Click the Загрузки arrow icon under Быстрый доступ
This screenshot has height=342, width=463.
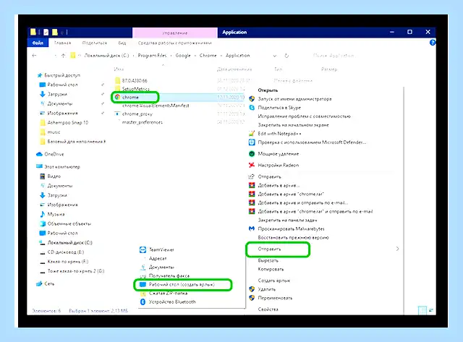click(x=43, y=94)
